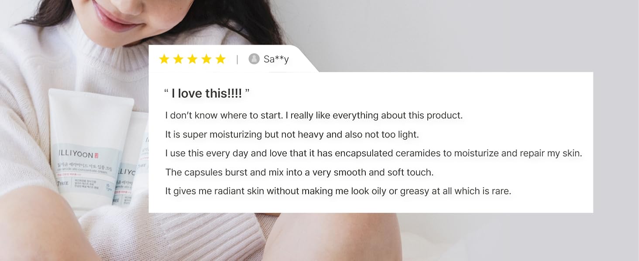
Task: Open reviewer name Sa**y
Action: [x=276, y=59]
